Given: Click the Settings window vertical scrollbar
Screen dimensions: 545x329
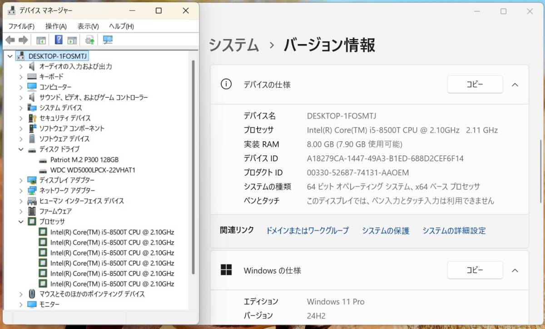Looking at the screenshot, I should pyautogui.click(x=541, y=172).
